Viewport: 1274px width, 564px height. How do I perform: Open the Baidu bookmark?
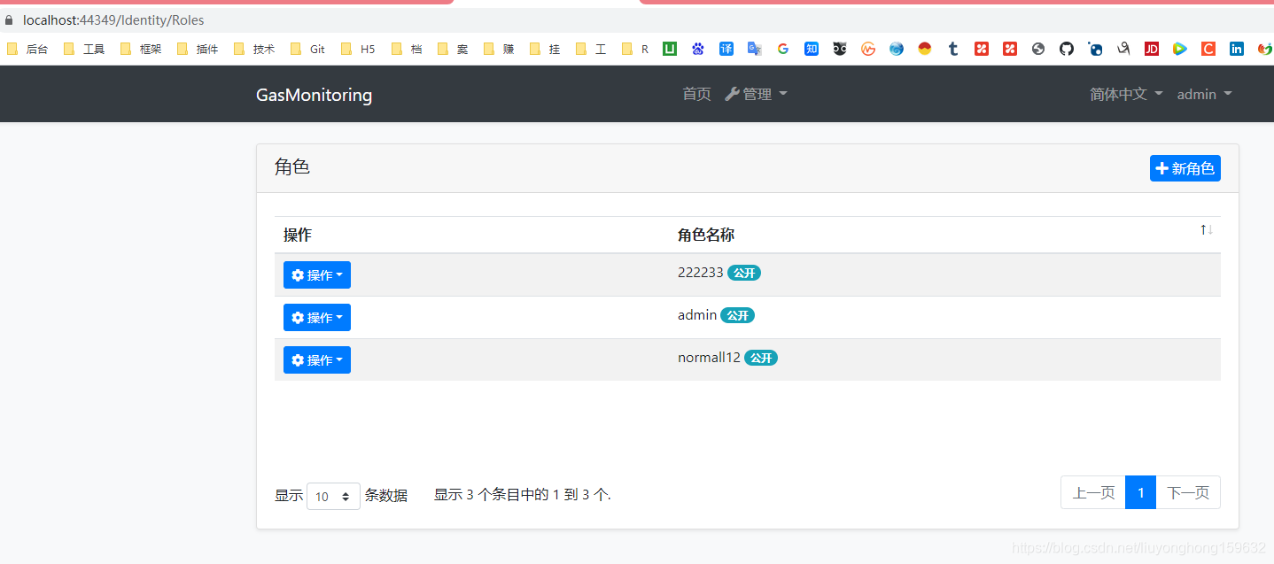(x=697, y=49)
